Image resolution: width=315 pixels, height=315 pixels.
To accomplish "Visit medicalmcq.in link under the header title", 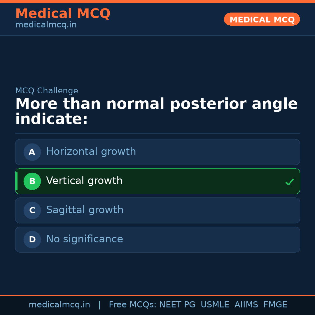I will coord(46,25).
